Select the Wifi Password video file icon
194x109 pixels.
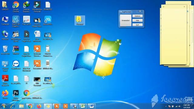point(37,81)
